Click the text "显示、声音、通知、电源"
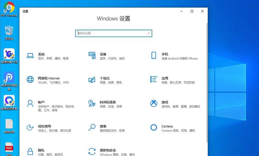Image resolution: width=259 pixels, height=156 pixels. point(53,58)
